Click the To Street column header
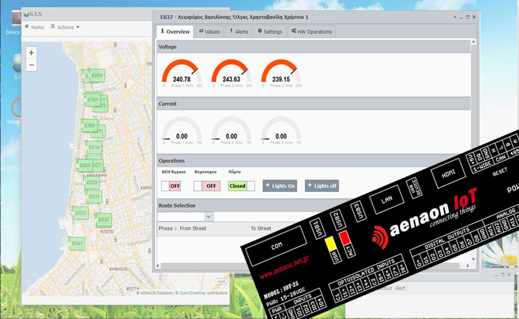 261,229
